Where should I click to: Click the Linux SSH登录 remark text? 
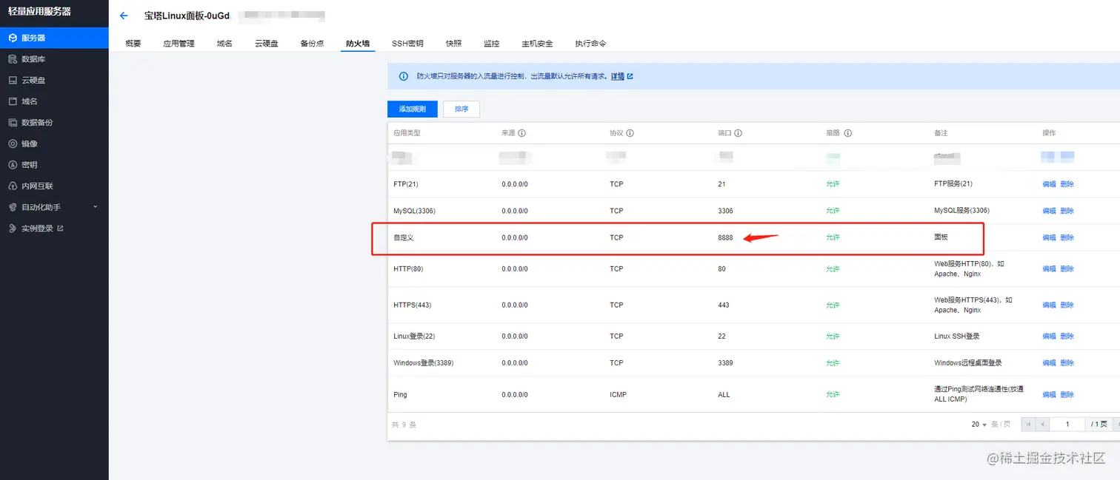(957, 336)
